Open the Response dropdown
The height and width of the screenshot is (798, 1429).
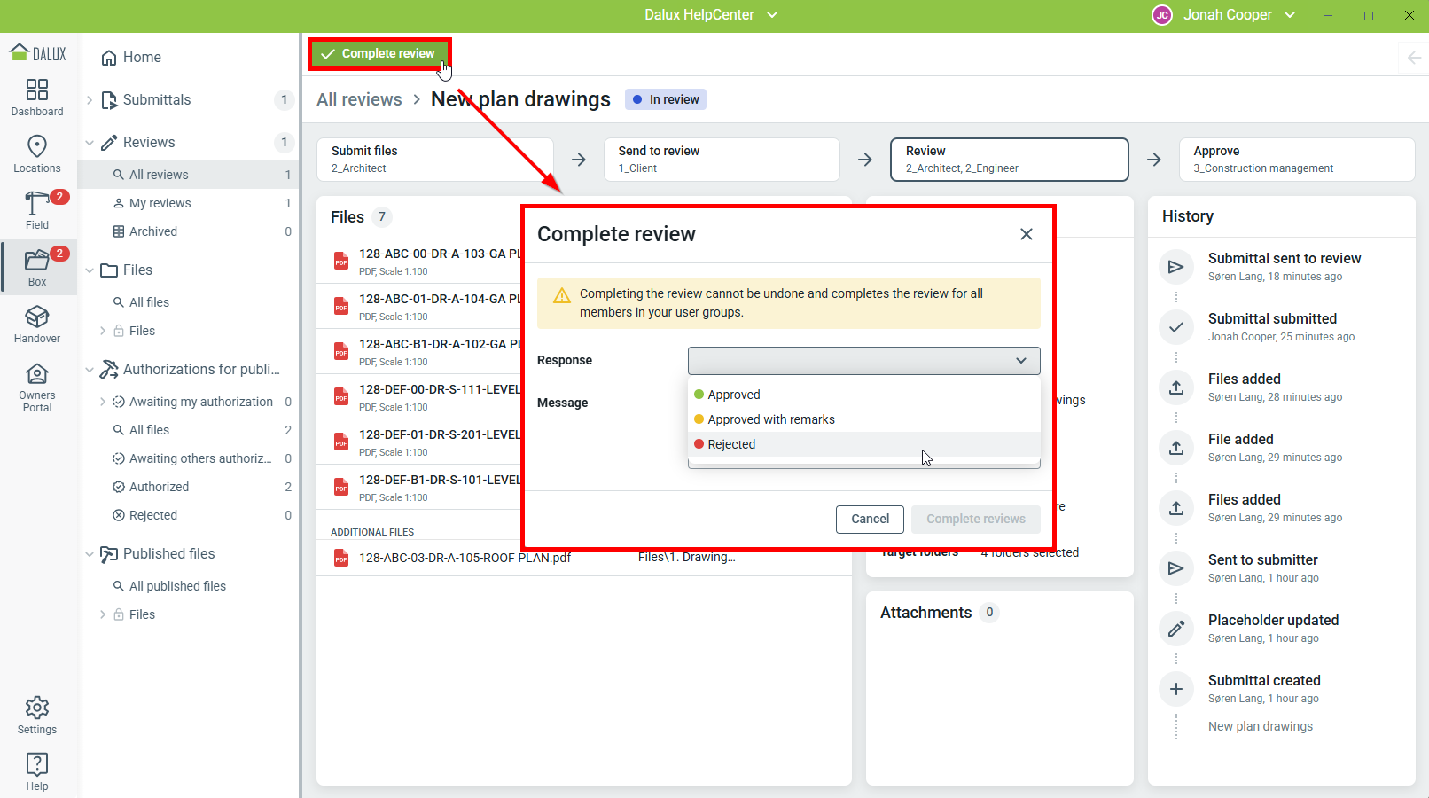click(863, 361)
